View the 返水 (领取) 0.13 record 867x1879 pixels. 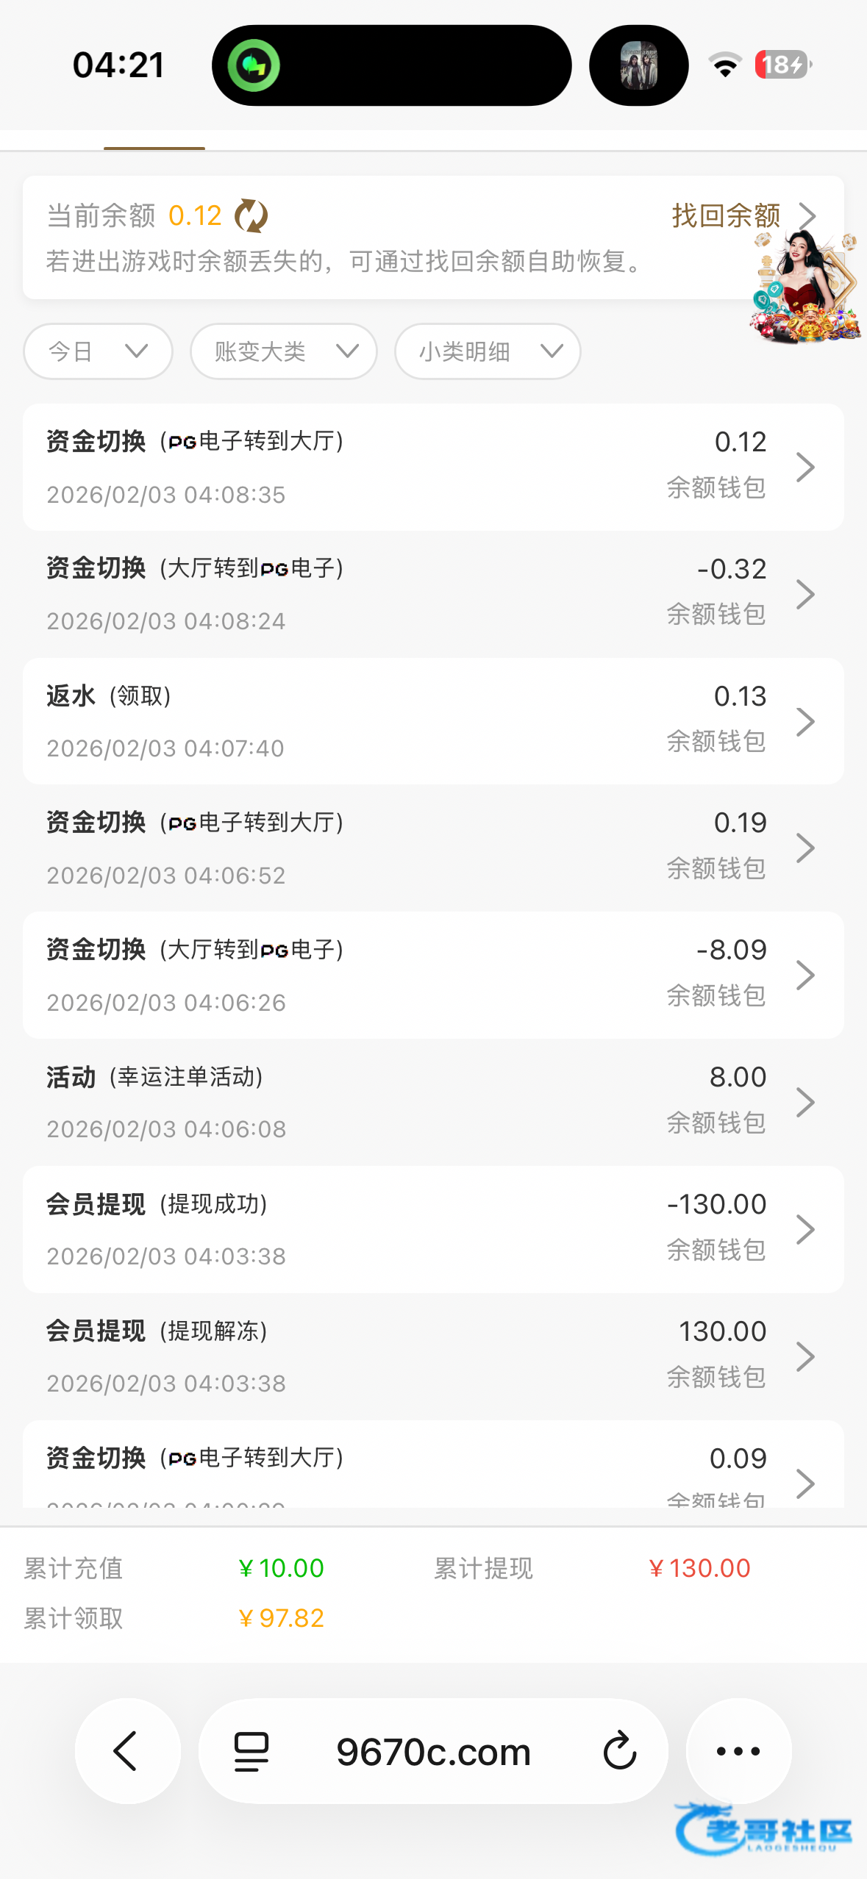(x=432, y=721)
